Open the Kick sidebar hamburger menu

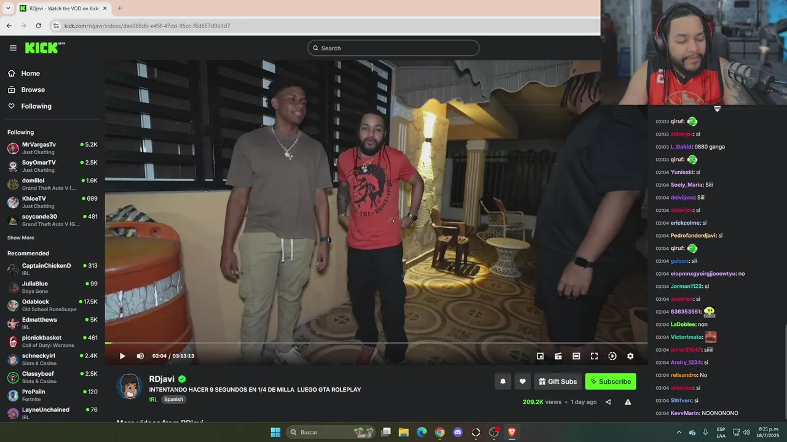pos(13,48)
